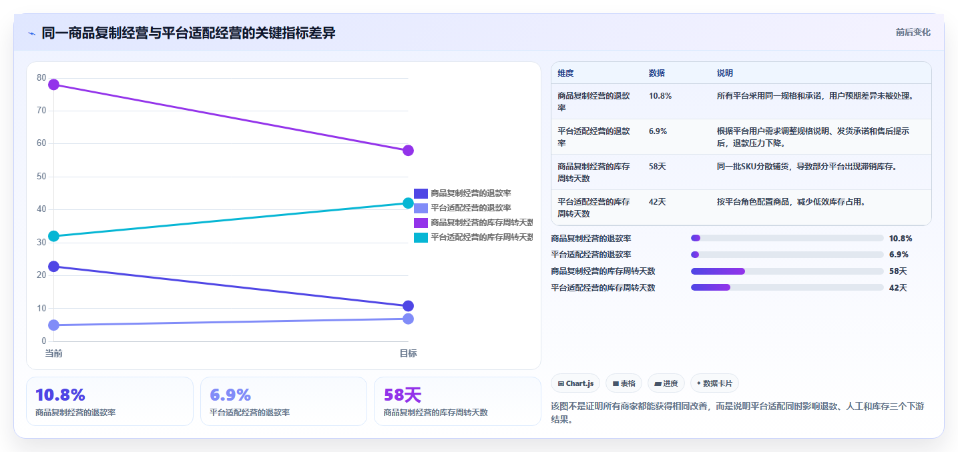Click the 说明 column header
This screenshot has width=958, height=452.
click(x=725, y=73)
